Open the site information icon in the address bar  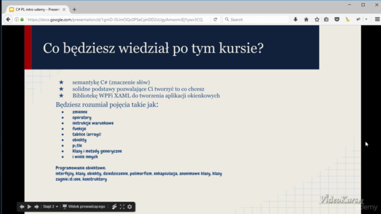17,20
